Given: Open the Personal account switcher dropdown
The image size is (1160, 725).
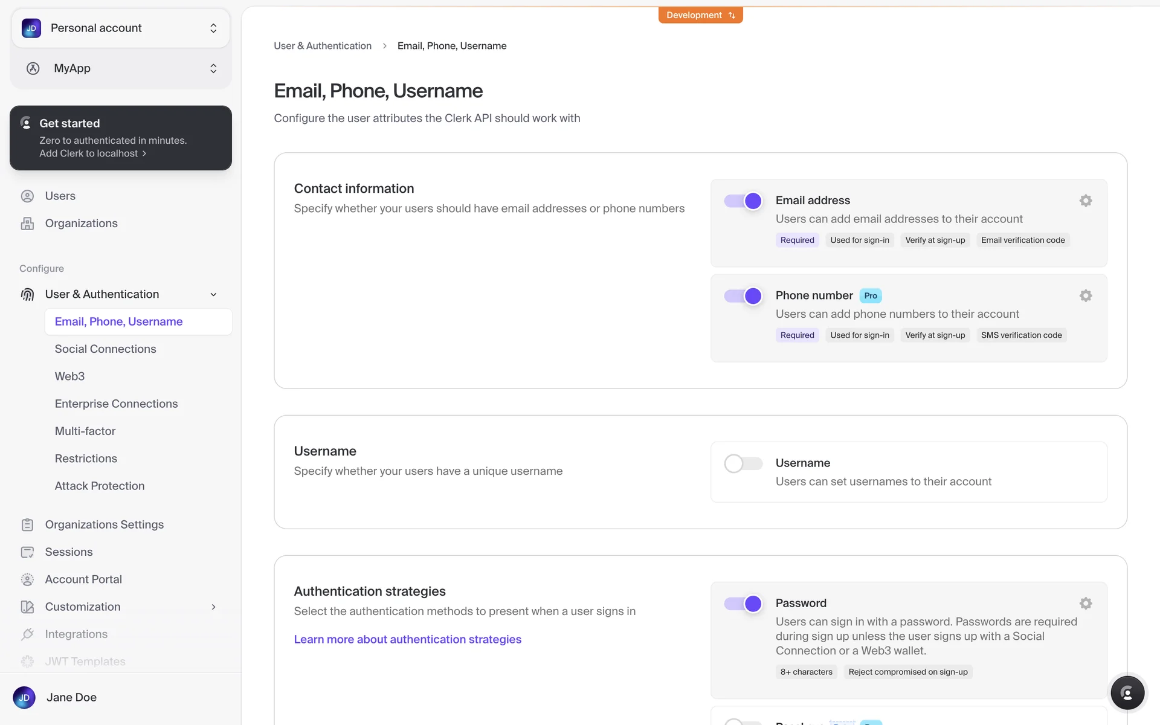Looking at the screenshot, I should coord(121,28).
